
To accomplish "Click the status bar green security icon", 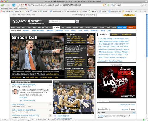I will tap(144, 120).
